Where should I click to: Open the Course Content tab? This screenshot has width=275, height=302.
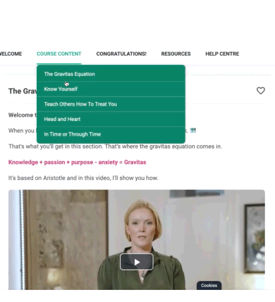point(59,54)
